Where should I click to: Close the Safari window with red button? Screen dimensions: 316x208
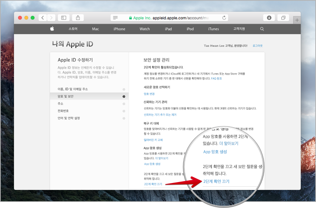[20, 18]
